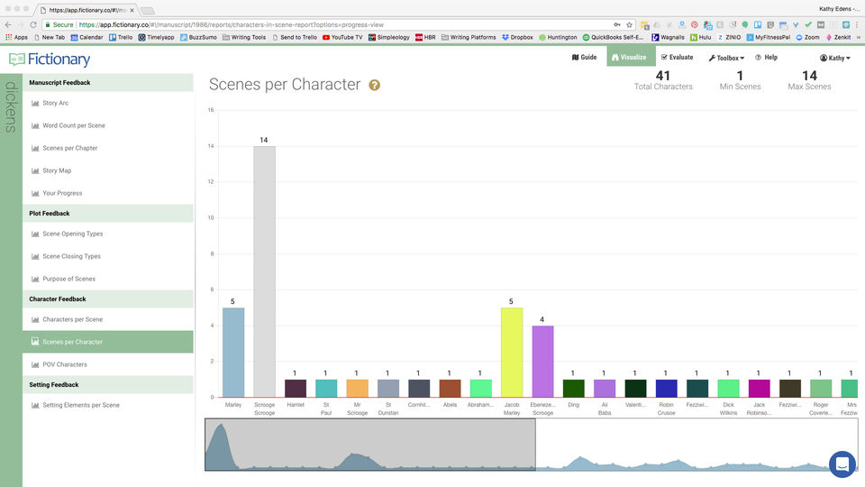865x487 pixels.
Task: Open the Help menu item
Action: tap(766, 57)
